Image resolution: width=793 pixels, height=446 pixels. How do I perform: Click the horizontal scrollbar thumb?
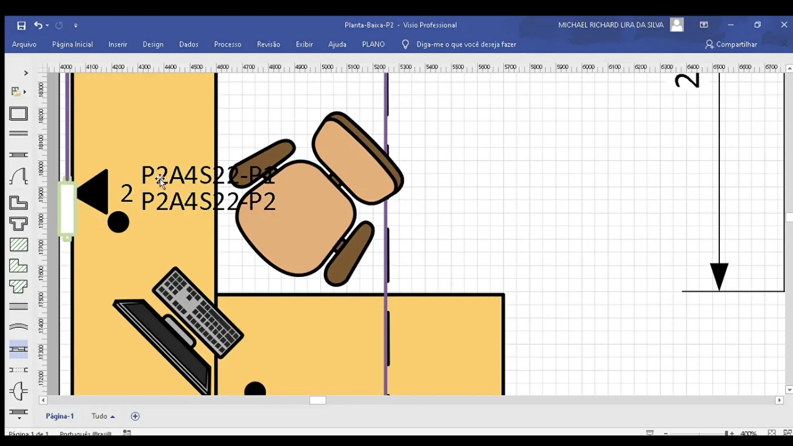(318, 400)
